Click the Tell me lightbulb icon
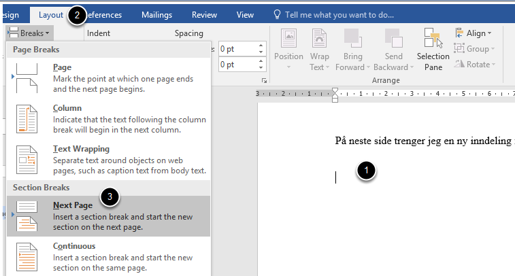Image resolution: width=515 pixels, height=276 pixels. (277, 15)
